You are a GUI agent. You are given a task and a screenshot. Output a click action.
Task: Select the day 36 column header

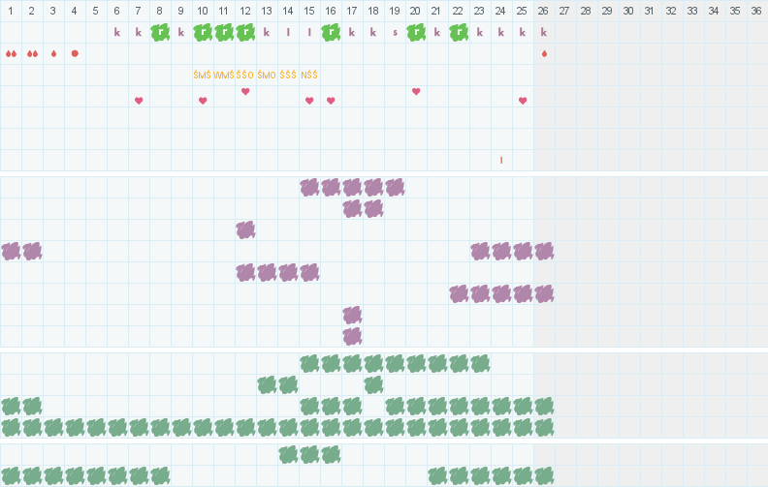pos(756,11)
